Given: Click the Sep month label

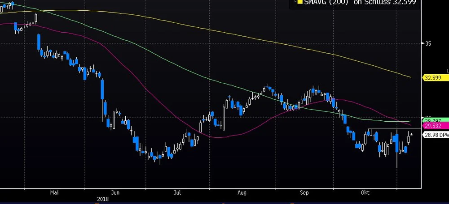Looking at the screenshot, I should point(304,193).
